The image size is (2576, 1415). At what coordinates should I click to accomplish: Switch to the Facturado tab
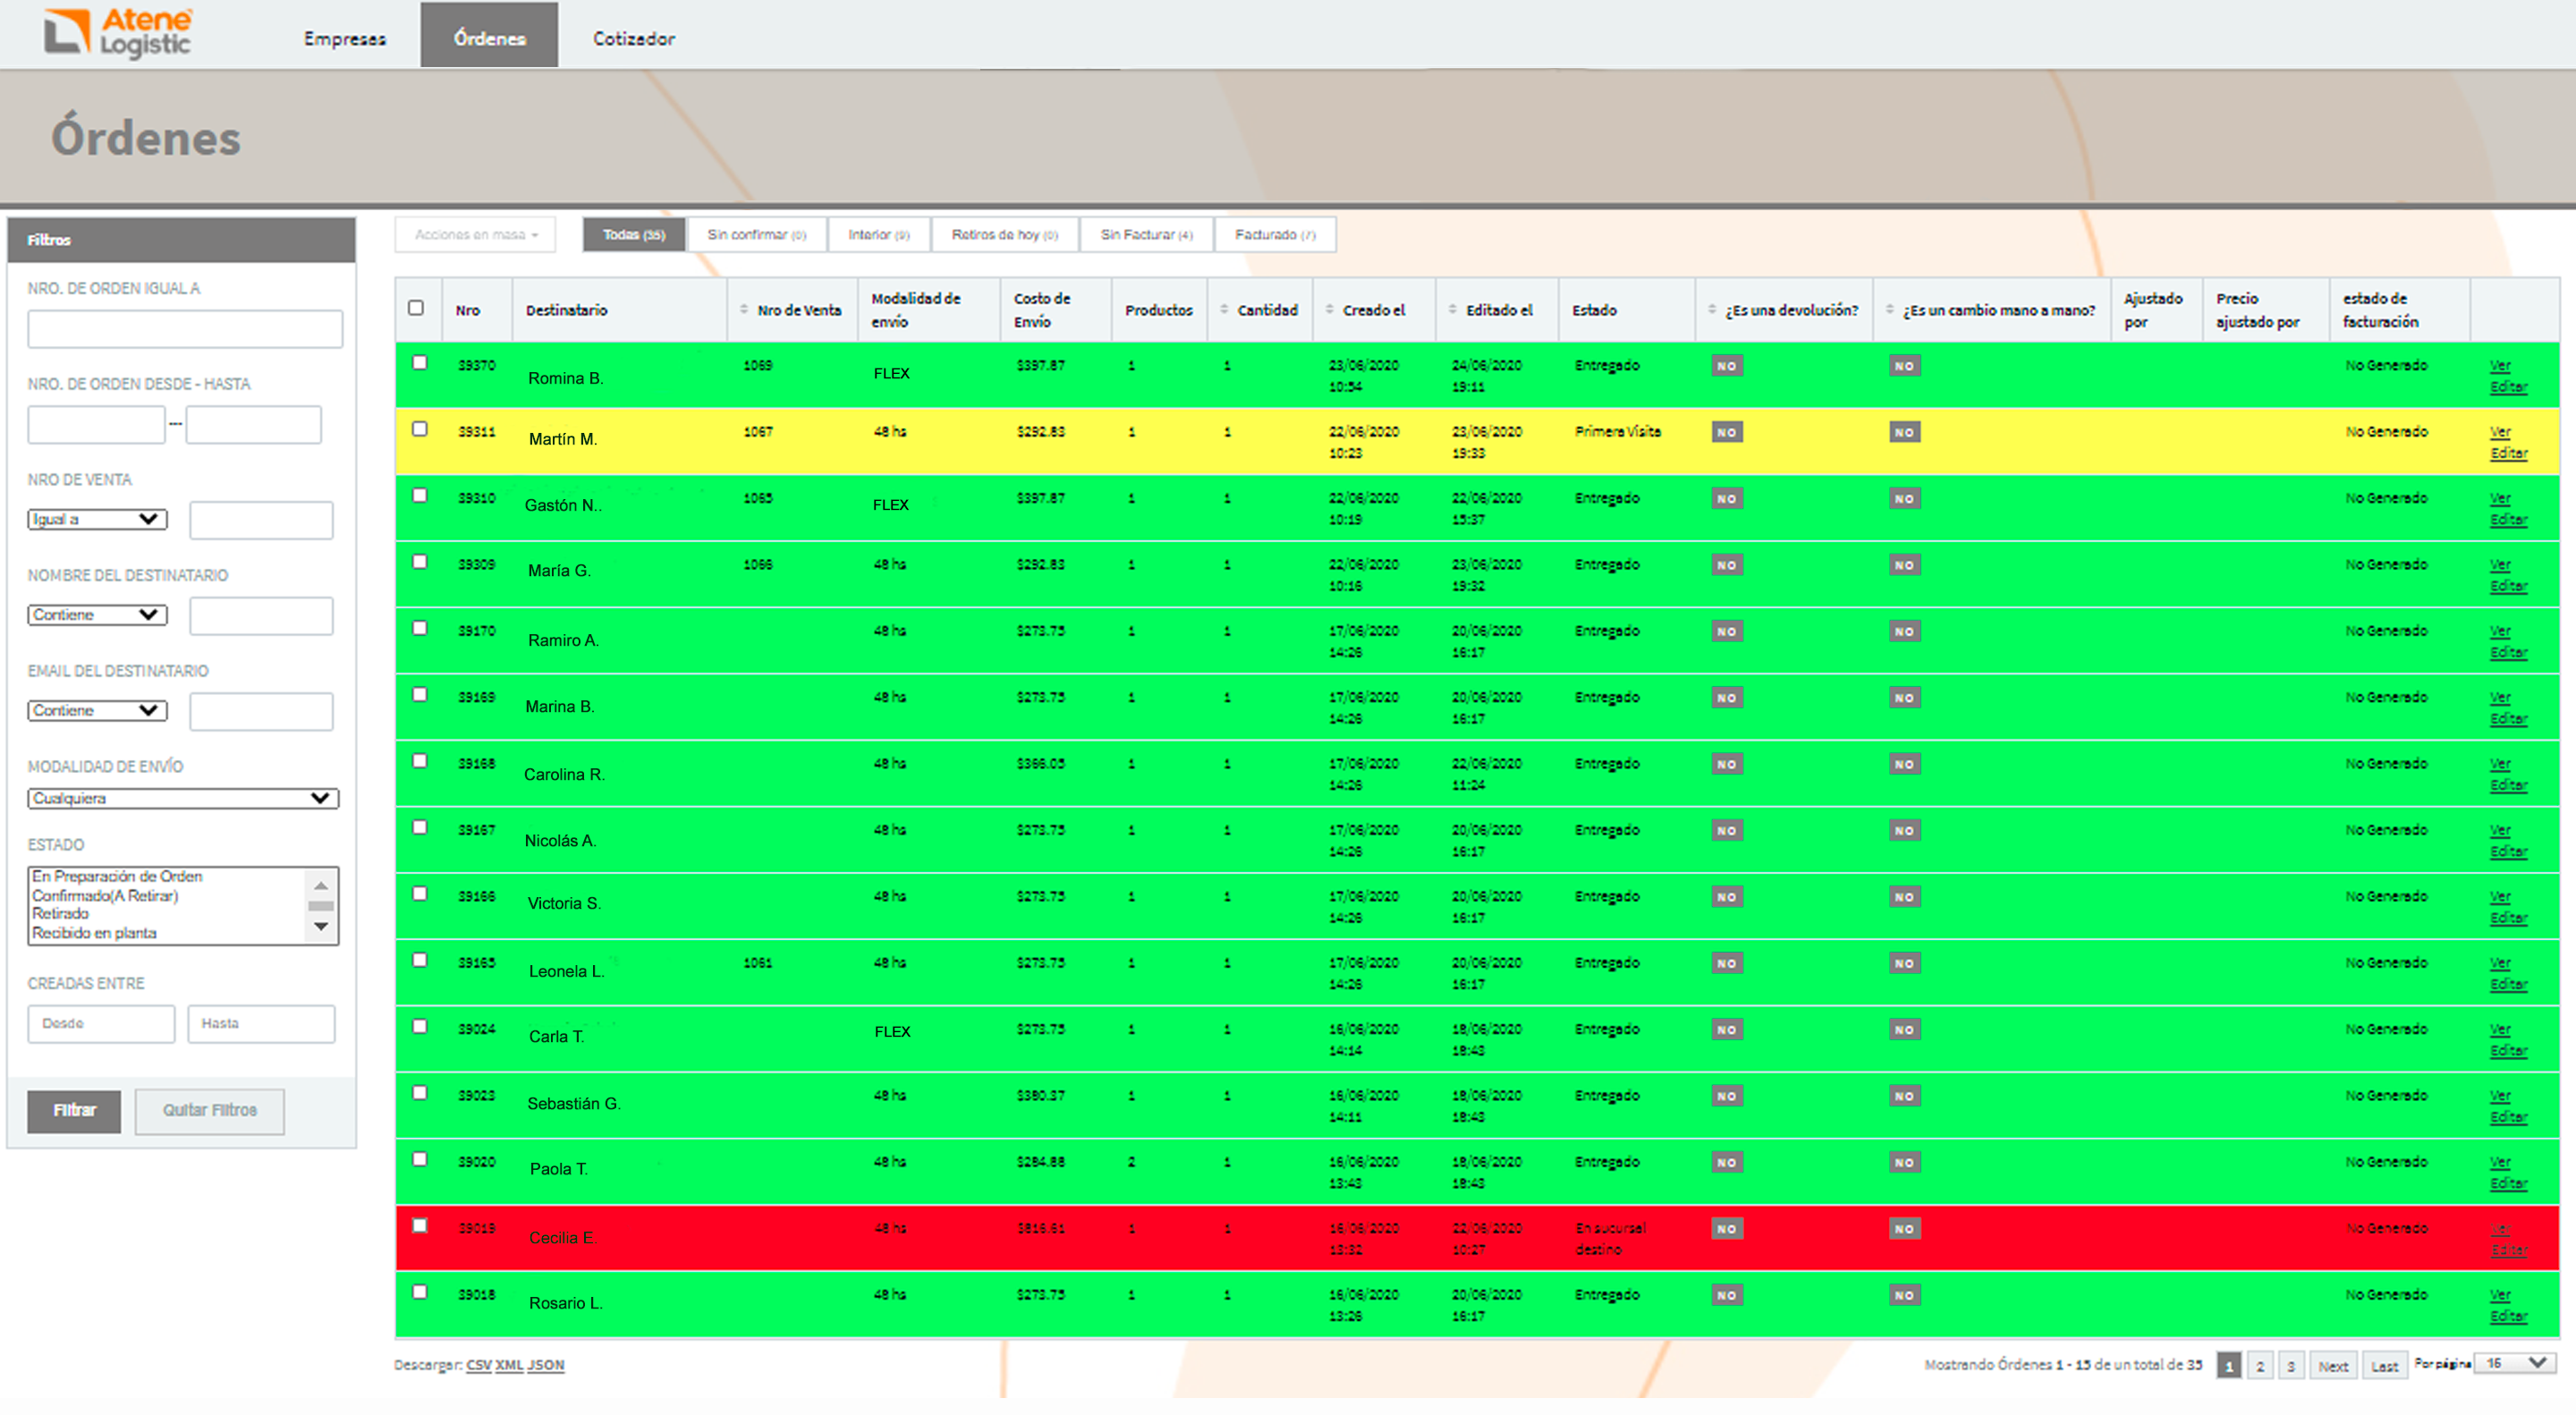point(1275,234)
